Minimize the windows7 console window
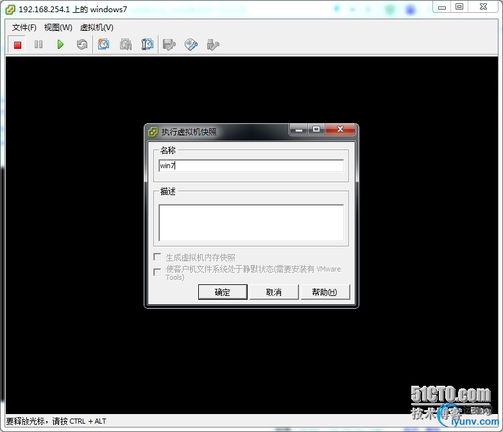 pos(442,7)
